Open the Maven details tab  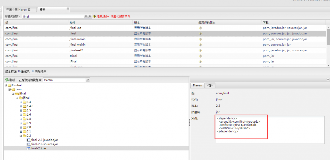coord(197,85)
